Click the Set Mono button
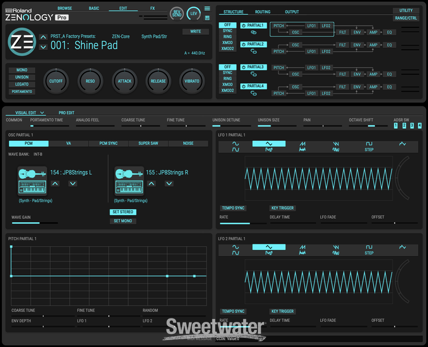The height and width of the screenshot is (347, 428). [x=123, y=221]
